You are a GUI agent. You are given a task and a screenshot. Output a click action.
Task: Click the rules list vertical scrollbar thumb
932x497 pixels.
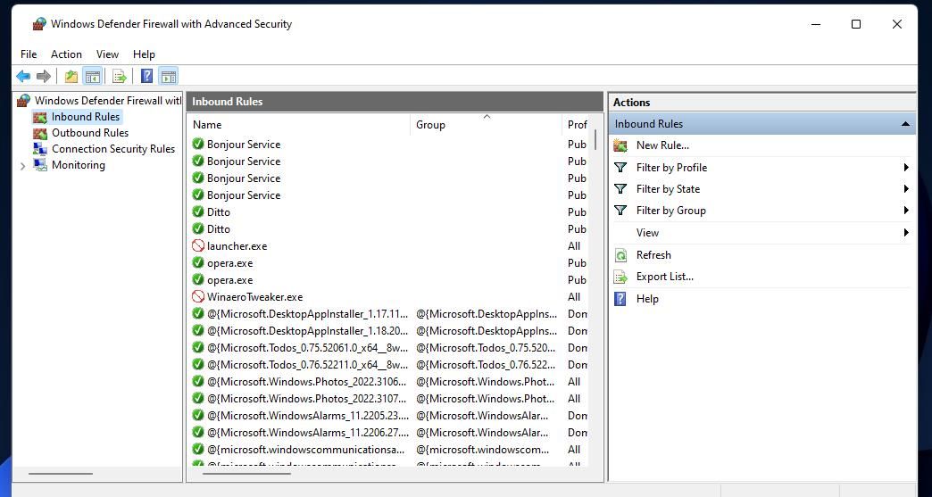coord(595,139)
